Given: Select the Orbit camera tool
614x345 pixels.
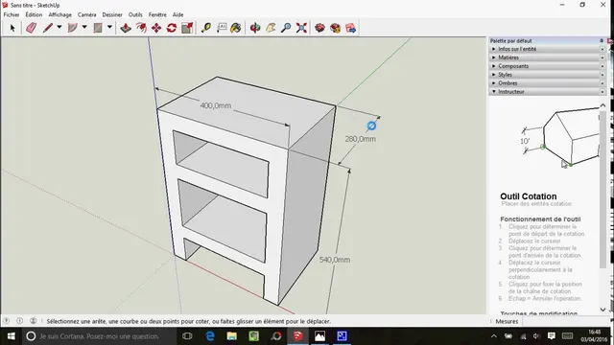Looking at the screenshot, I should click(x=255, y=28).
